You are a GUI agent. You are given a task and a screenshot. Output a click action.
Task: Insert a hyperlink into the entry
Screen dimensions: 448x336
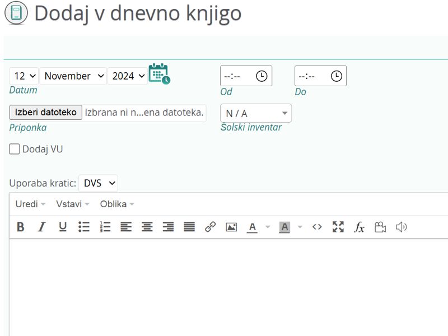click(210, 227)
